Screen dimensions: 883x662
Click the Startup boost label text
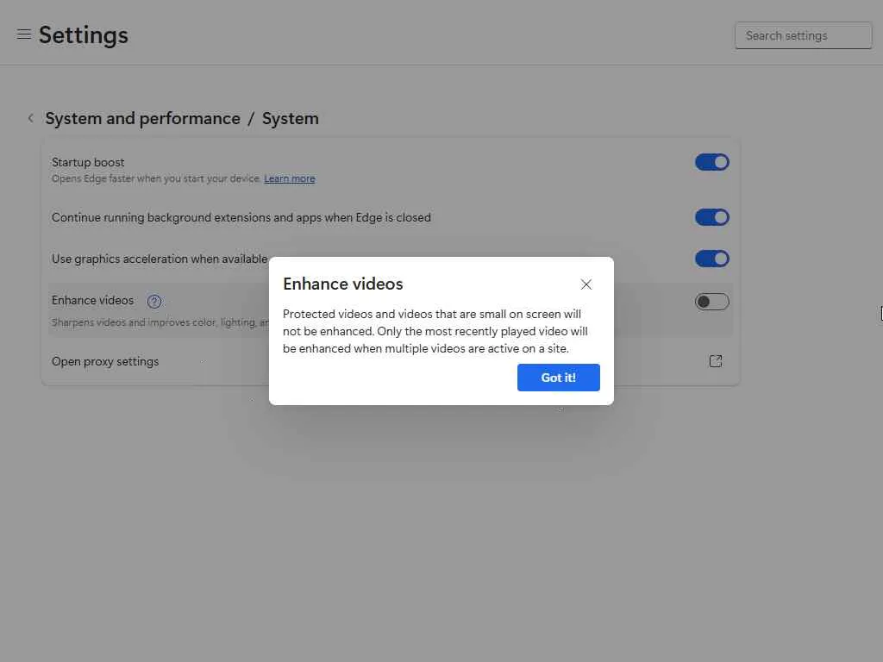coord(88,162)
